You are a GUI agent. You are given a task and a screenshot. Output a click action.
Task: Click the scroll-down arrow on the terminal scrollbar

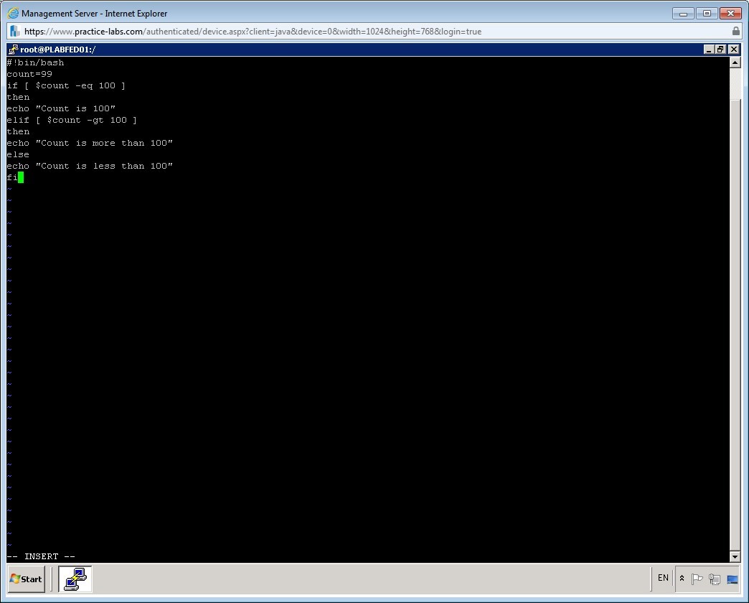point(735,556)
